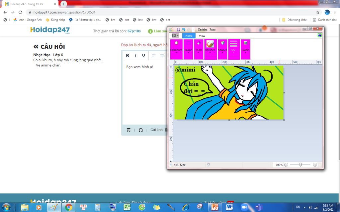Open the Đăng nhập bookmark
Image resolution: width=340 pixels, height=212 pixels.
(55, 20)
